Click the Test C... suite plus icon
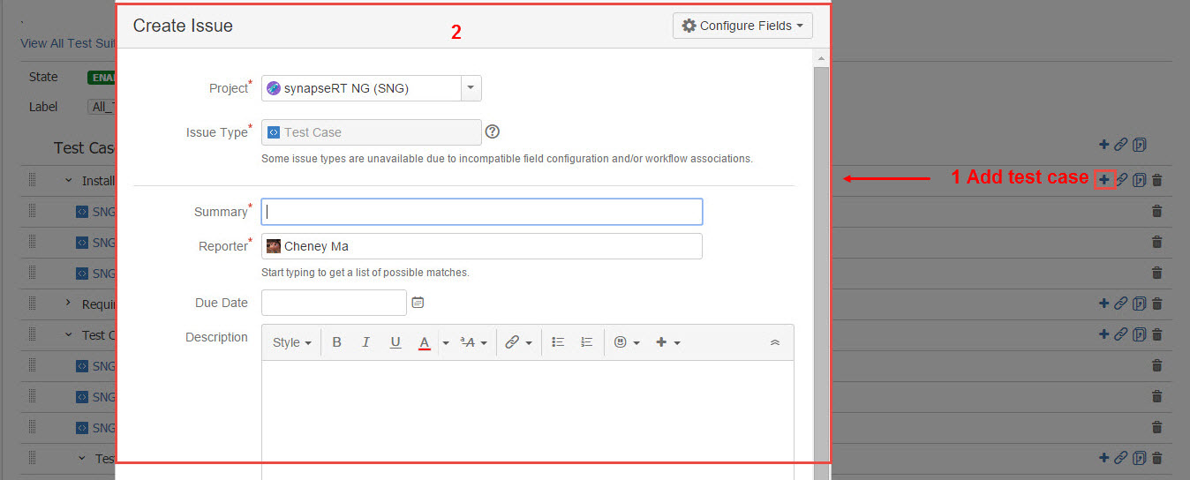Image resolution: width=1190 pixels, height=480 pixels. [1103, 334]
